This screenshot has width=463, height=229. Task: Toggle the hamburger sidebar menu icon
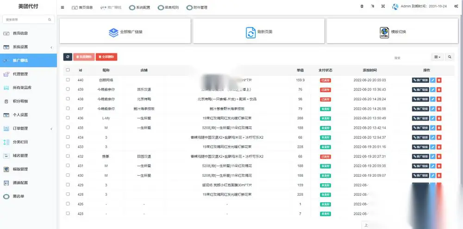[63, 7]
